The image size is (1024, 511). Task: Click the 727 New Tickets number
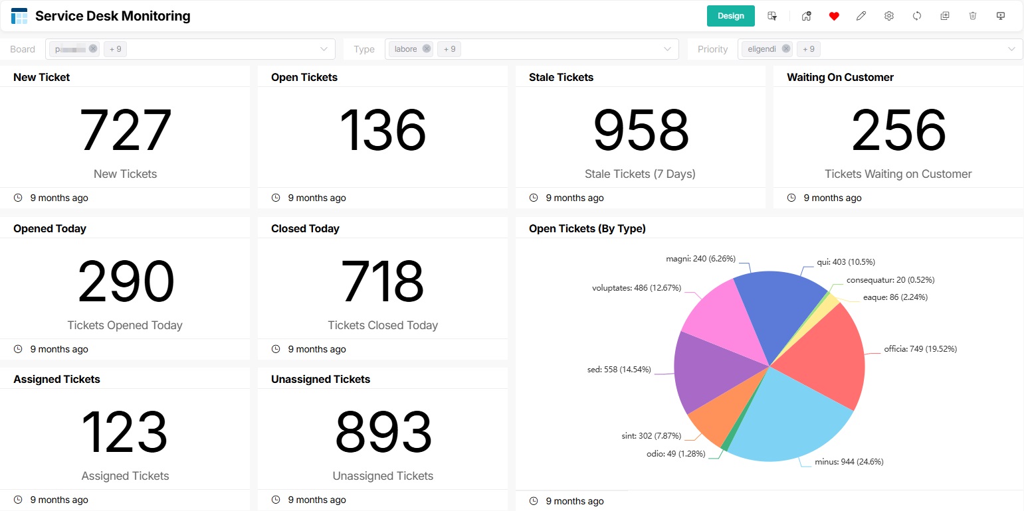125,131
